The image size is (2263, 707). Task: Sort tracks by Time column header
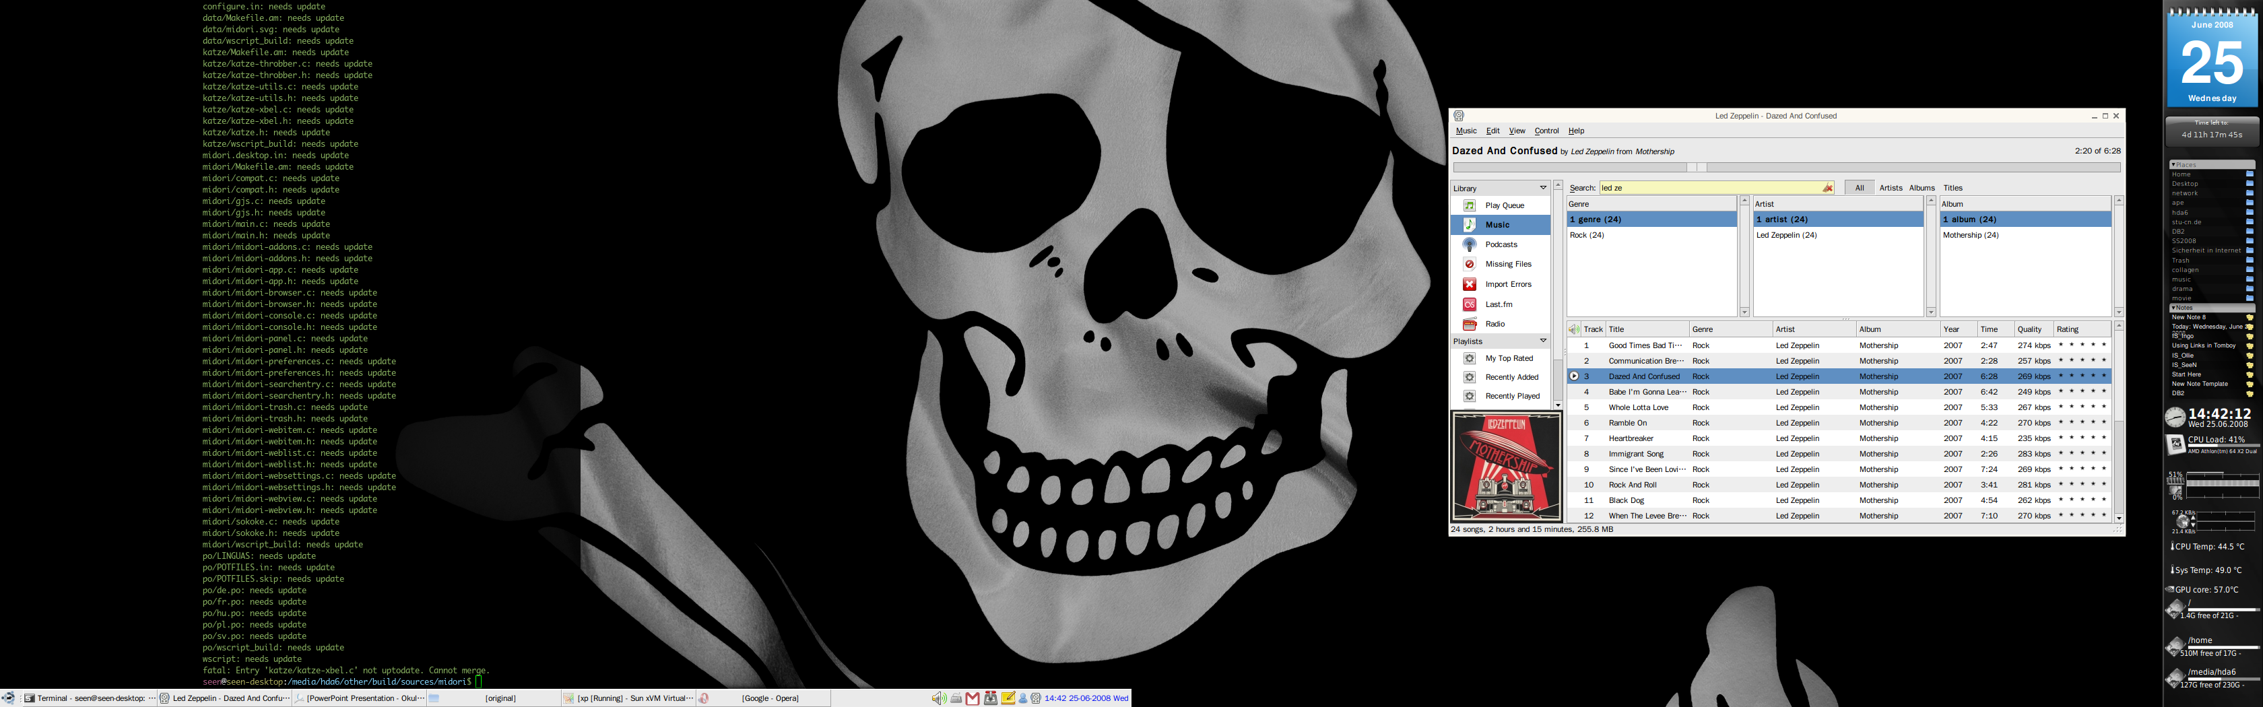click(1995, 329)
